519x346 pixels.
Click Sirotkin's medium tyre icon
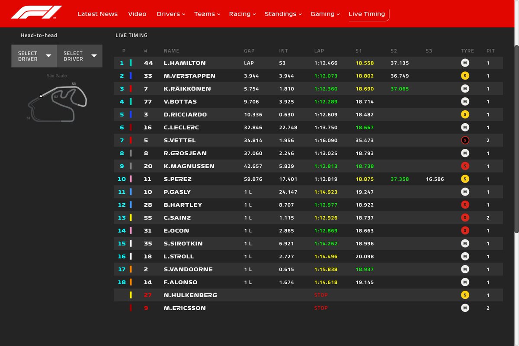coord(465,243)
